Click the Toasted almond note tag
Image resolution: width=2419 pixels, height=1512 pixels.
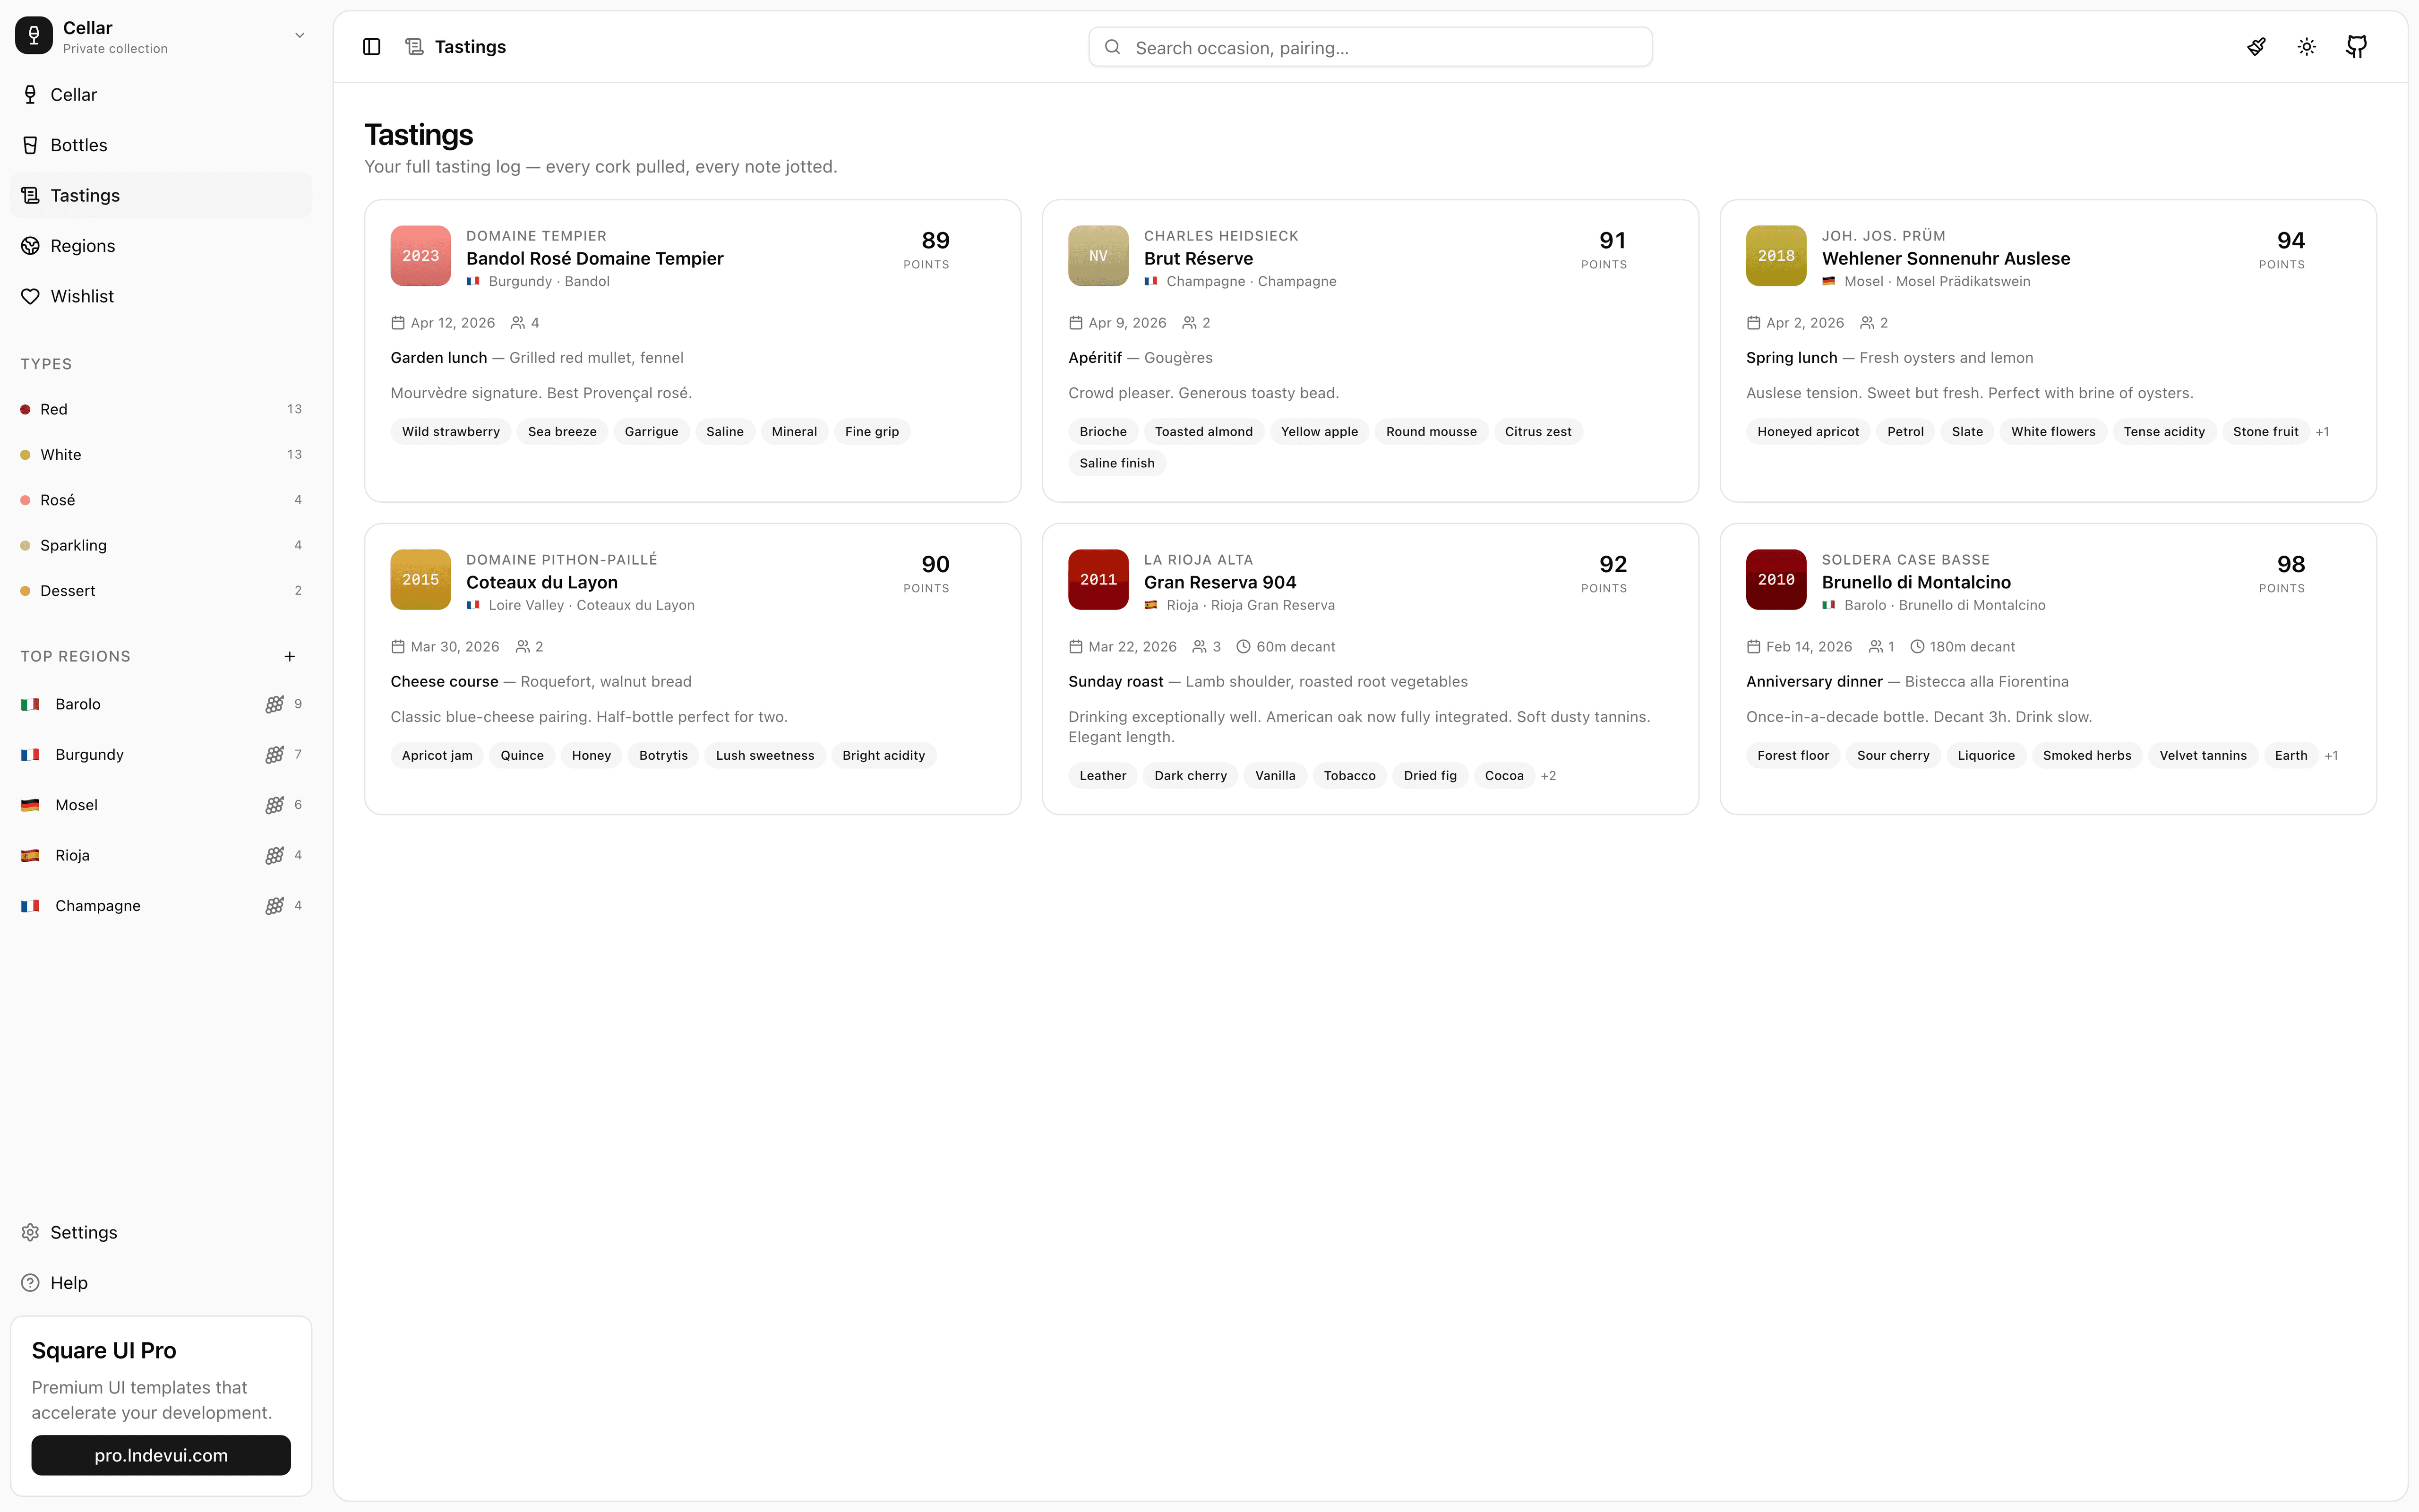point(1203,432)
